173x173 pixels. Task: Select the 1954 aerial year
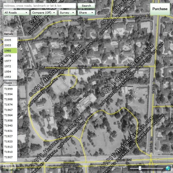pyautogui.click(x=10, y=71)
